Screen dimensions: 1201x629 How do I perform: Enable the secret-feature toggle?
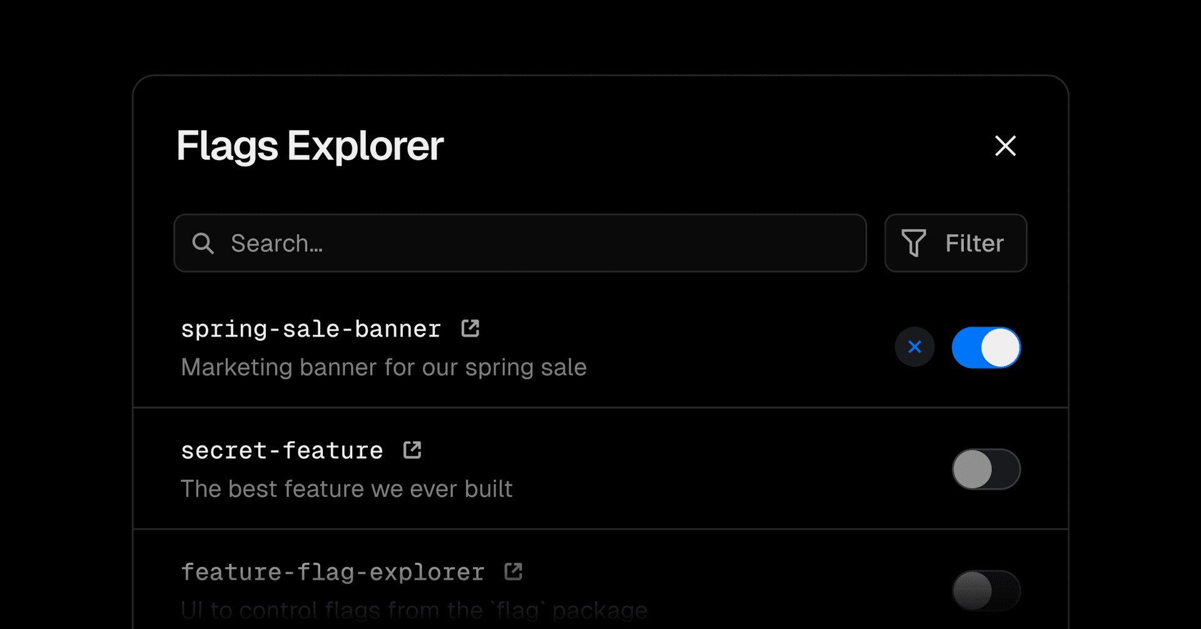point(986,469)
